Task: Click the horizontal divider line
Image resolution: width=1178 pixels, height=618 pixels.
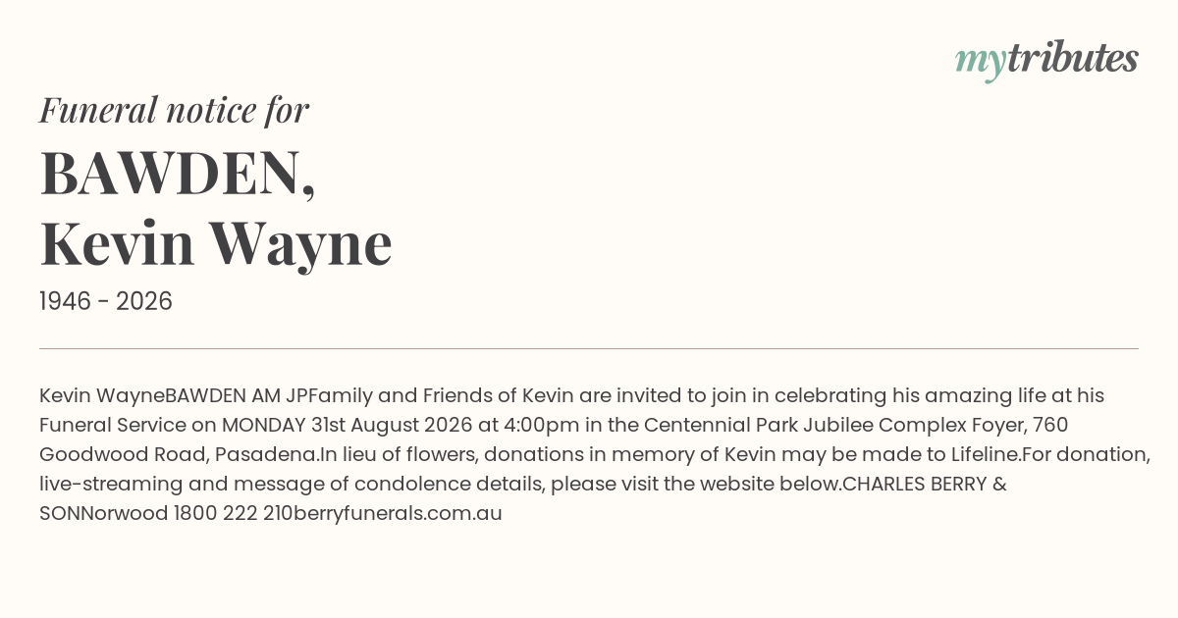Action: (x=589, y=348)
